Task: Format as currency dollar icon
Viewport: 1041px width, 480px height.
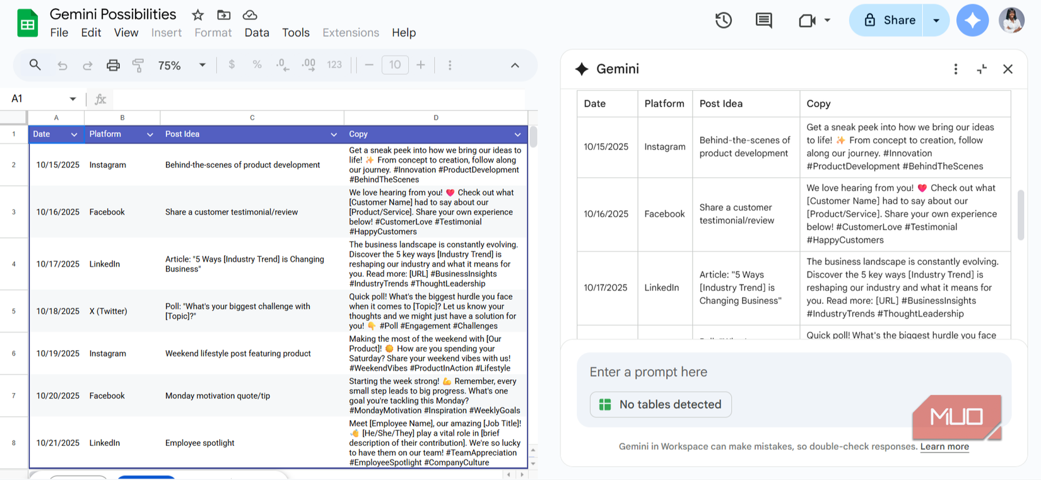Action: (x=232, y=64)
